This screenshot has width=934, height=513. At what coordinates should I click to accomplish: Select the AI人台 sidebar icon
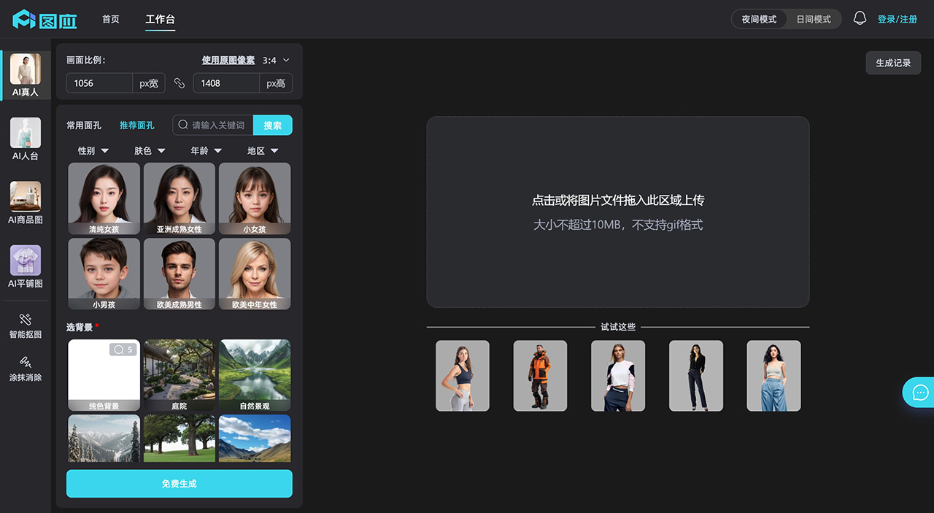(x=26, y=139)
